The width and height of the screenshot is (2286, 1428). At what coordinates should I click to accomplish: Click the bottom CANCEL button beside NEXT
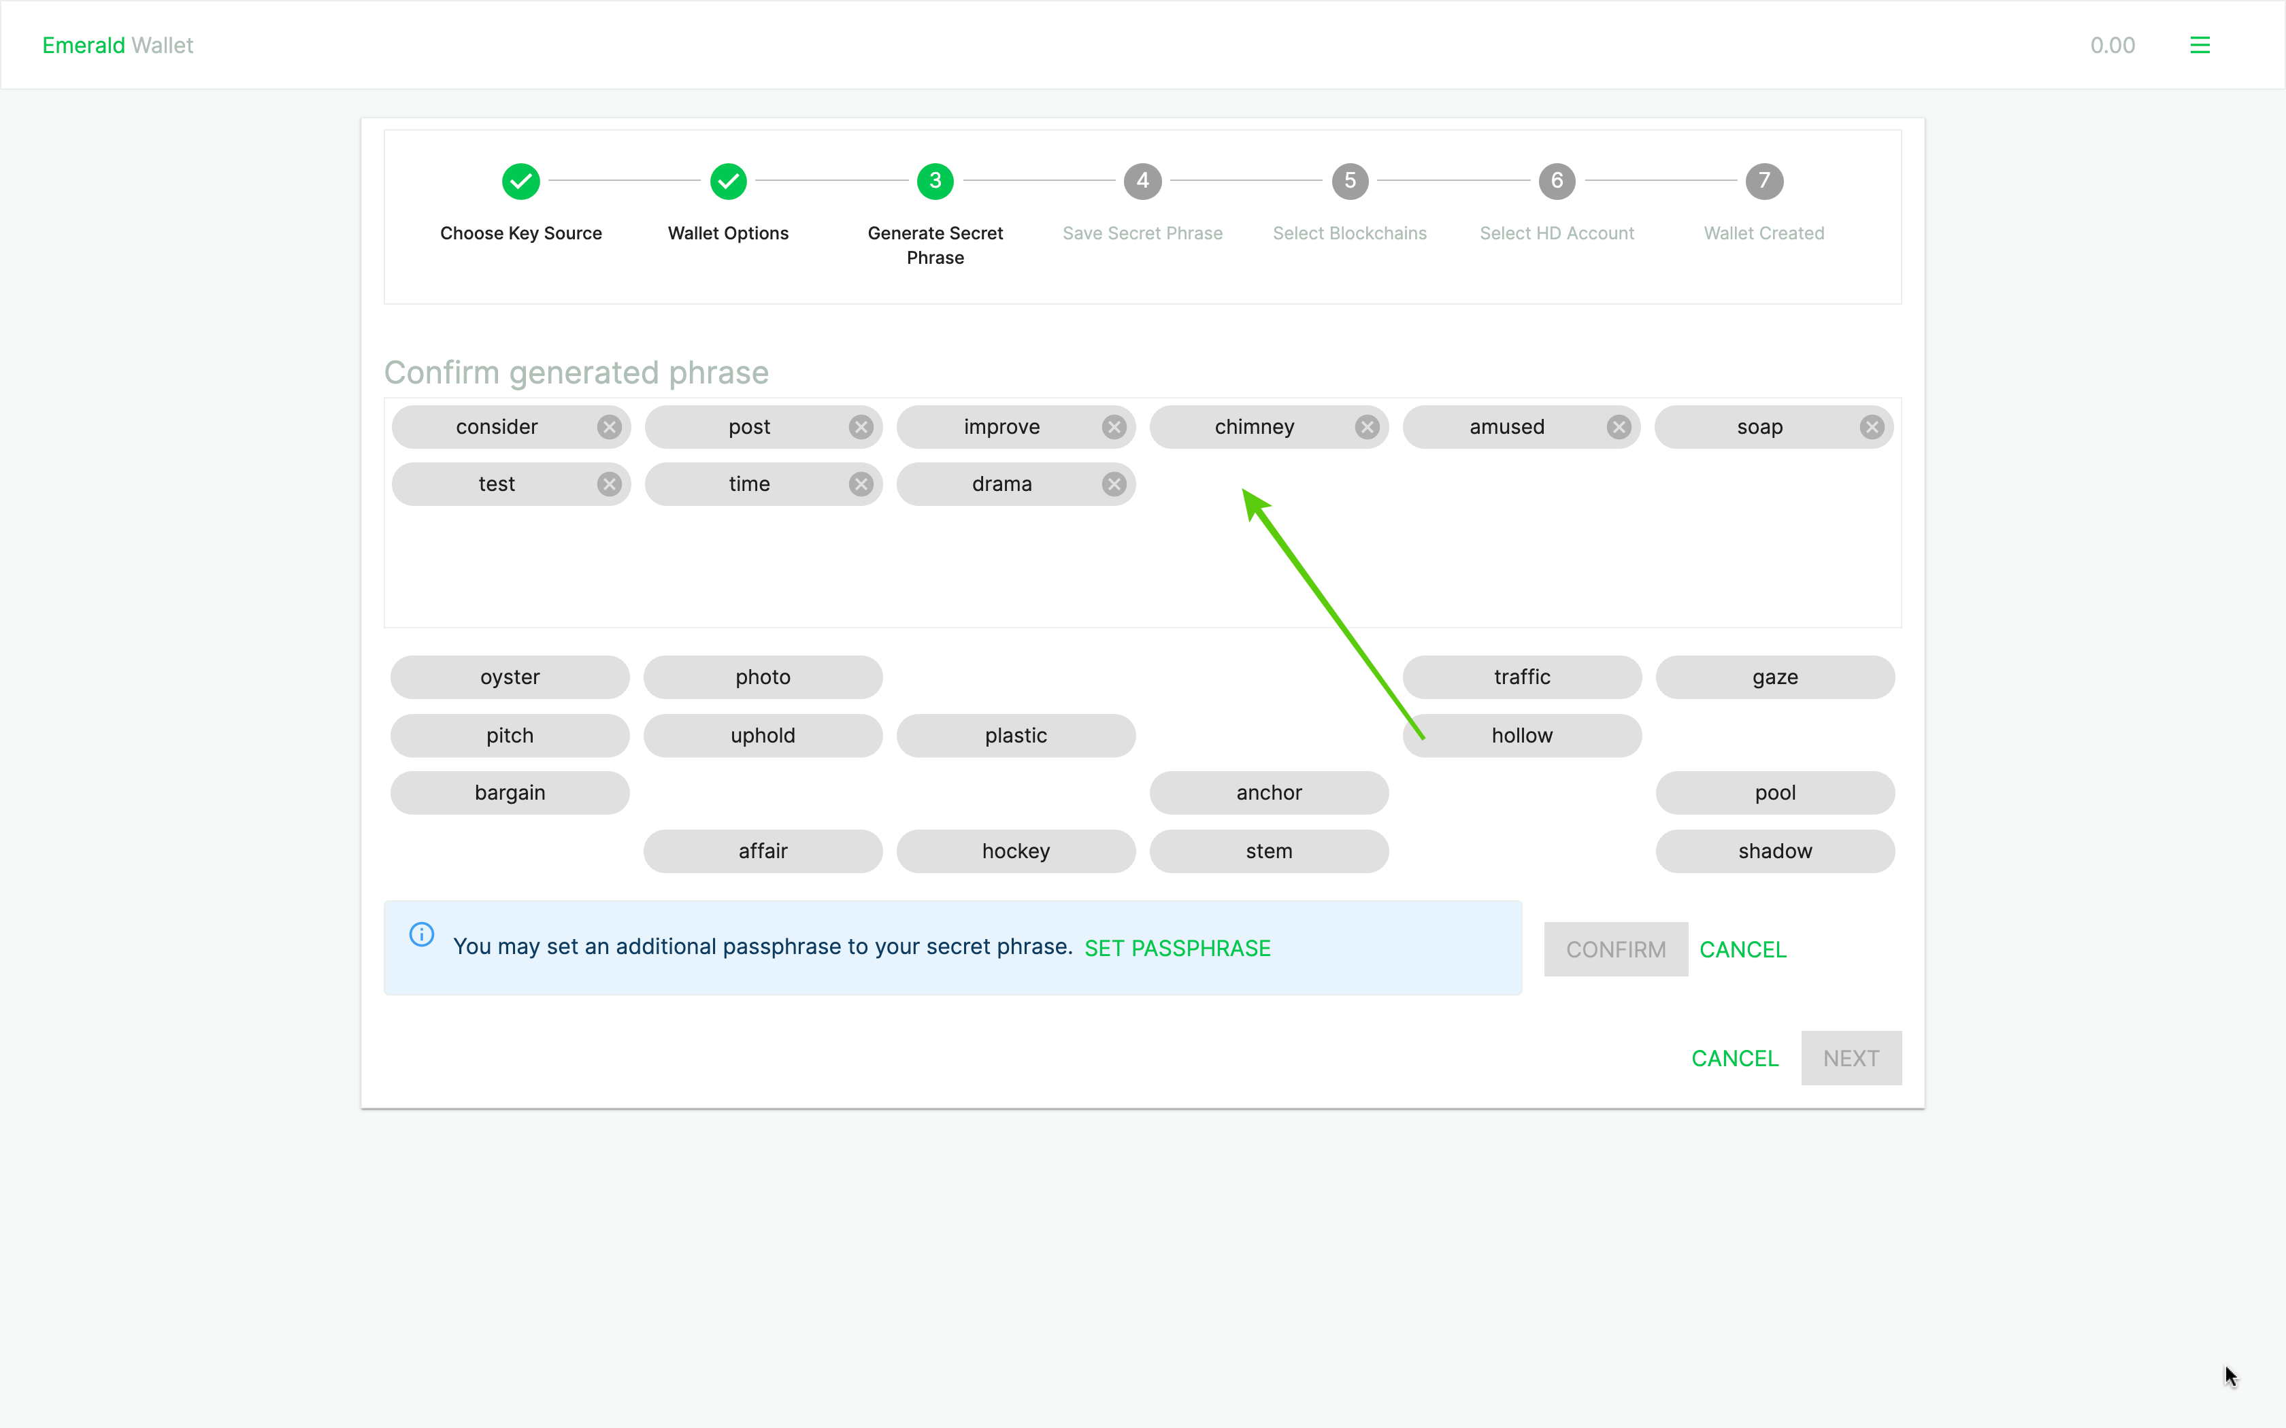[x=1734, y=1058]
